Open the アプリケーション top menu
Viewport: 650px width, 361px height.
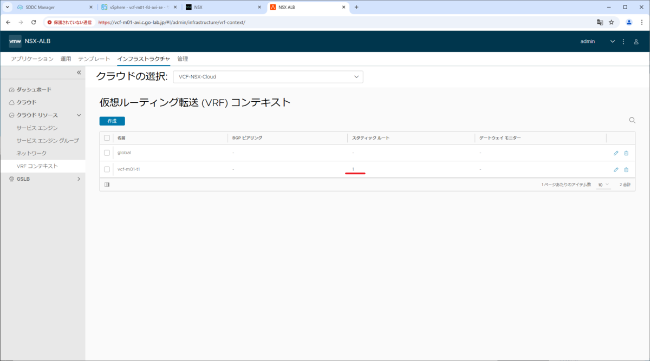(x=32, y=59)
